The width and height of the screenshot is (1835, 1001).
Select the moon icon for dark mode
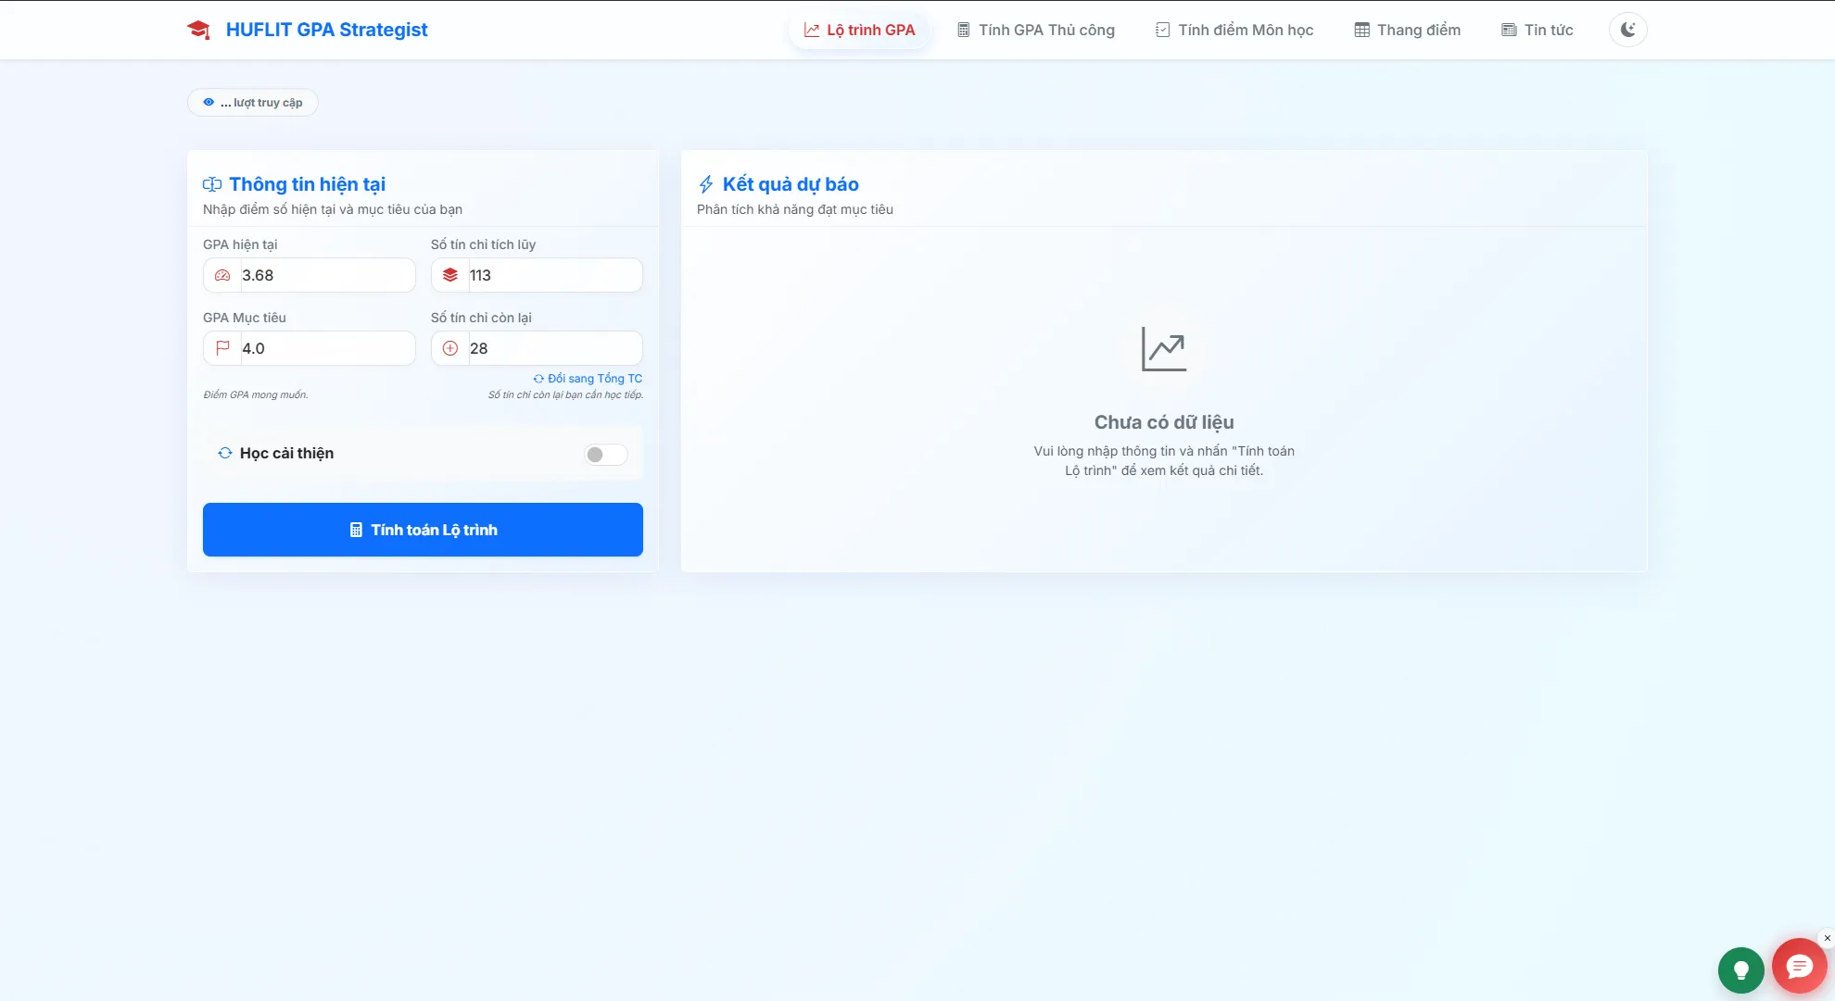click(x=1627, y=29)
